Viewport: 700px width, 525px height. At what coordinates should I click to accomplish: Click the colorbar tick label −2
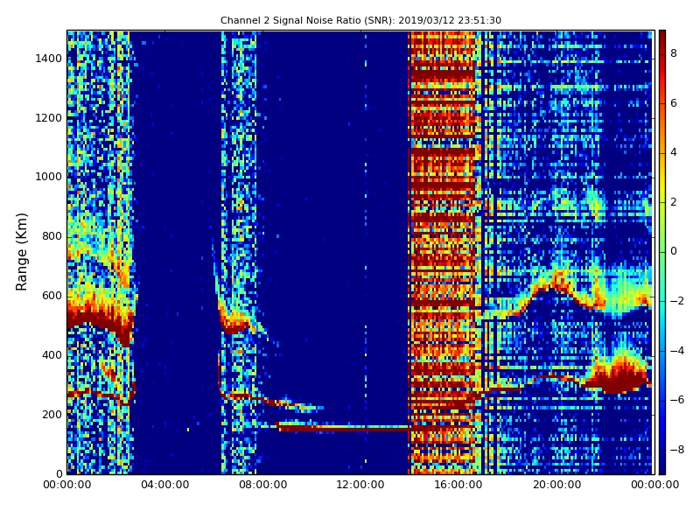(x=676, y=301)
